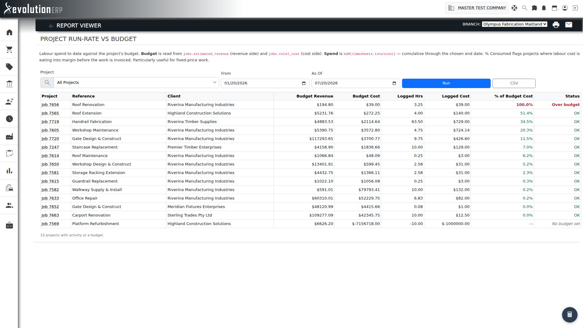Click the search magnifier in top header
This screenshot has width=583, height=328.
point(524,8)
